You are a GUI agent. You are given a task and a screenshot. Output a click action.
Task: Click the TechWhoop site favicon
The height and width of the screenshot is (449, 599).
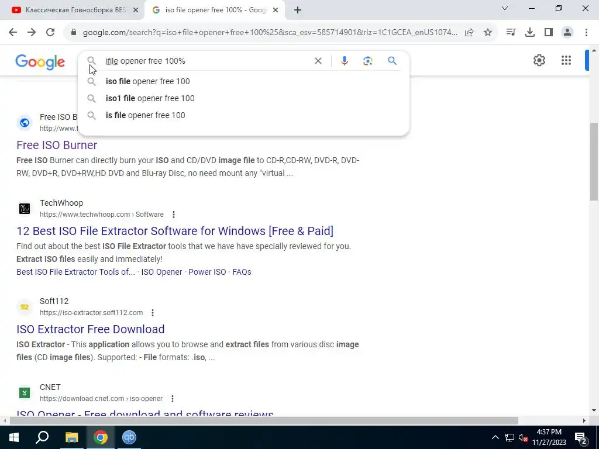click(x=25, y=209)
